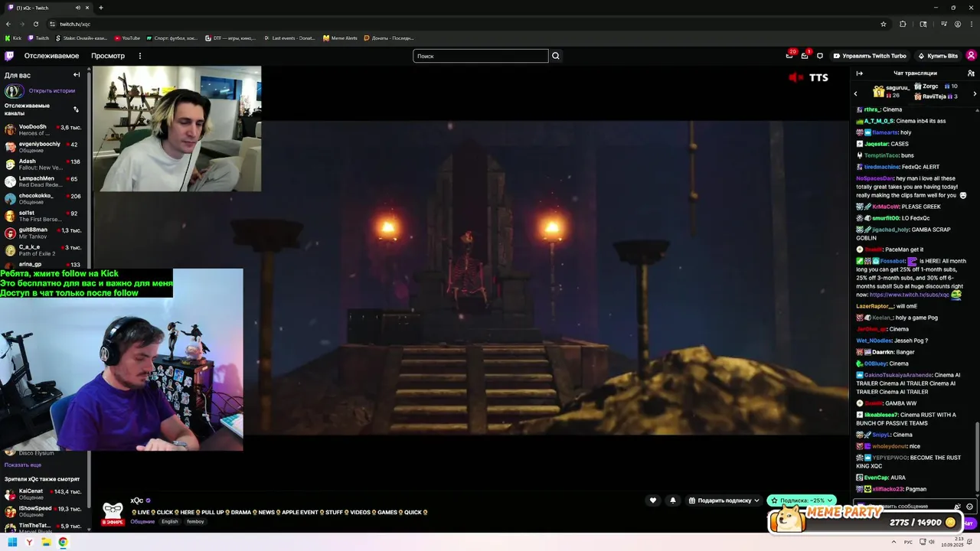This screenshot has width=980, height=551.
Task: Open the Kick bookmark
Action: (x=14, y=38)
